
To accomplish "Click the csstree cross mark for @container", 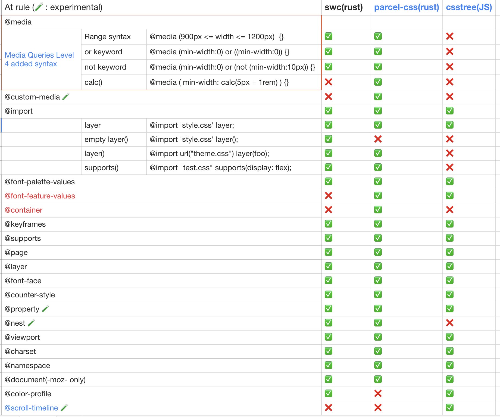I will coord(450,210).
